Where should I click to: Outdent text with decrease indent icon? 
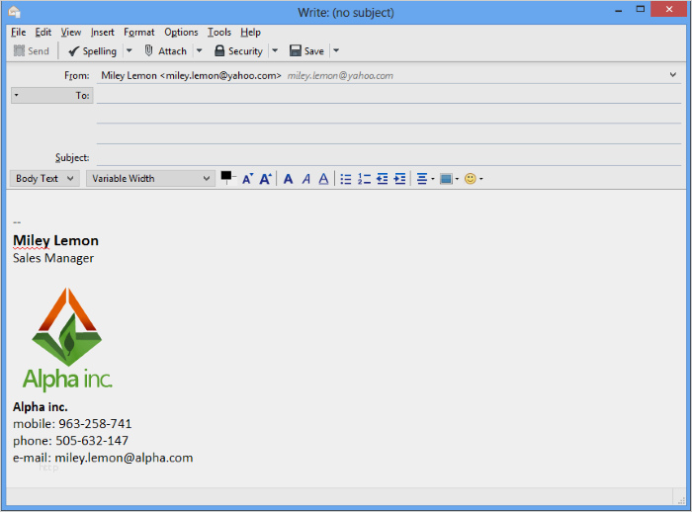click(383, 179)
